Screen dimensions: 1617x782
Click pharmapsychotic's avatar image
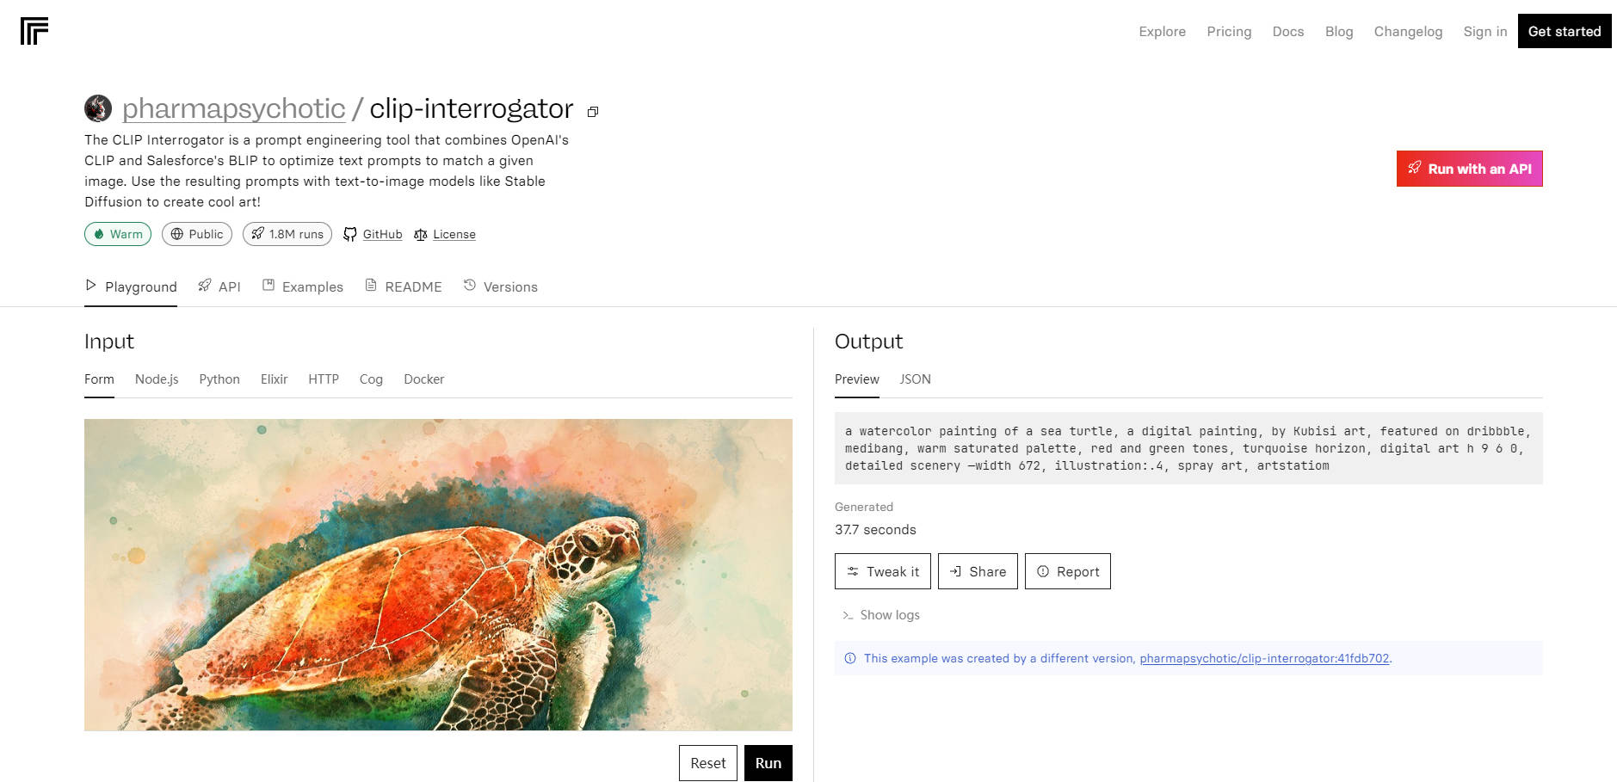[98, 109]
